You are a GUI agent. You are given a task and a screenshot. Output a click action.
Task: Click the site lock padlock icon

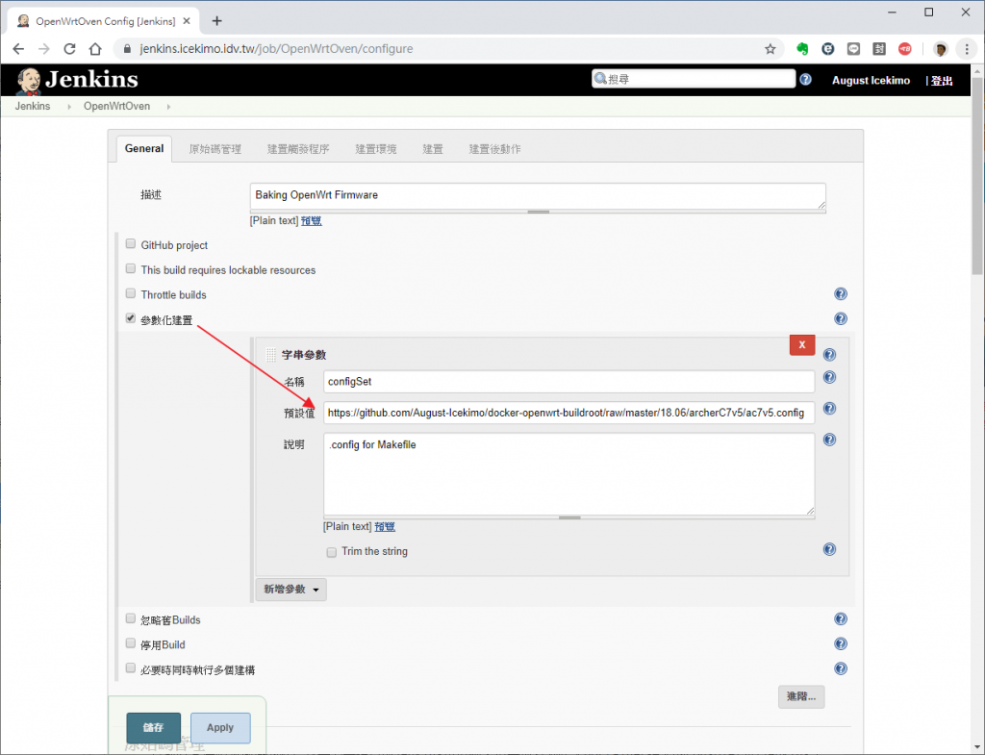point(127,49)
